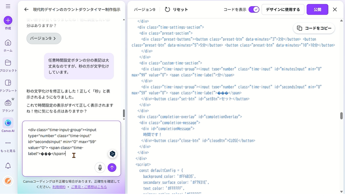Click the three-dot More icon
Viewport: 345px width, 196px height.
point(8,143)
